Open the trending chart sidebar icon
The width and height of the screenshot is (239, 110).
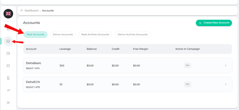coord(8,90)
